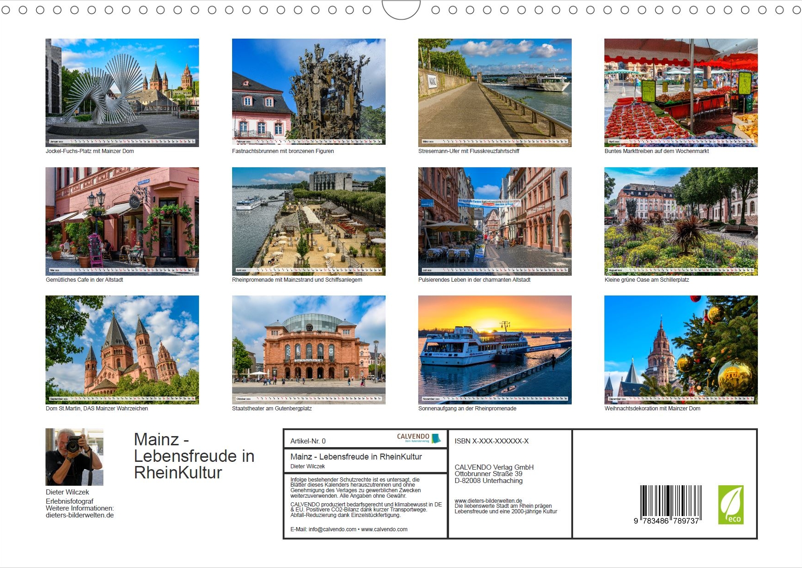Screen dimensions: 802x568
Task: Click the info@calvendo.com email address
Action: pyautogui.click(x=332, y=529)
